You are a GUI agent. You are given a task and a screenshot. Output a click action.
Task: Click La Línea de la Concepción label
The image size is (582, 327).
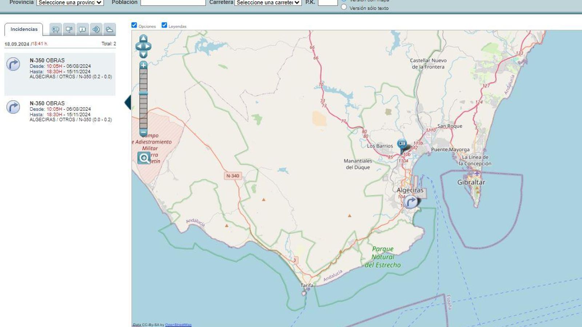475,160
